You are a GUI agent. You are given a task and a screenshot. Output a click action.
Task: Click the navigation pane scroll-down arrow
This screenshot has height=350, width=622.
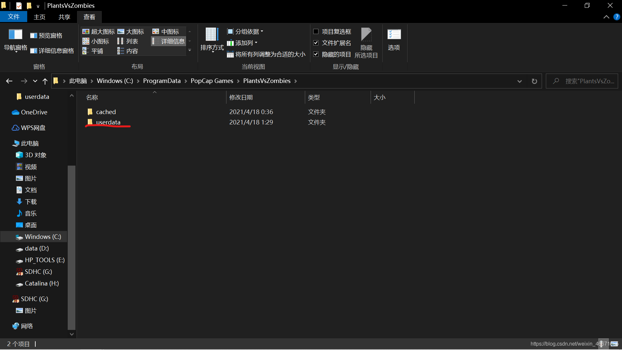(72, 334)
